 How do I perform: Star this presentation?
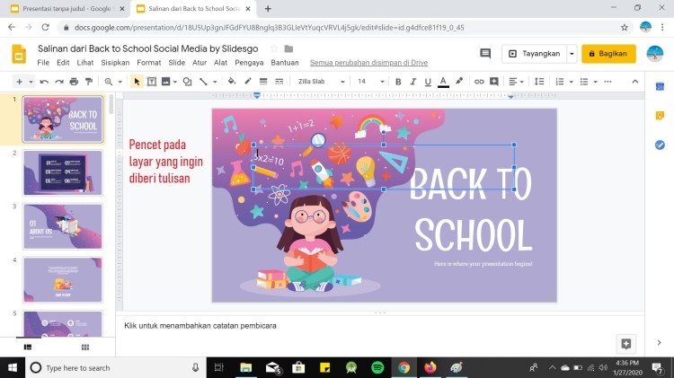(273, 48)
